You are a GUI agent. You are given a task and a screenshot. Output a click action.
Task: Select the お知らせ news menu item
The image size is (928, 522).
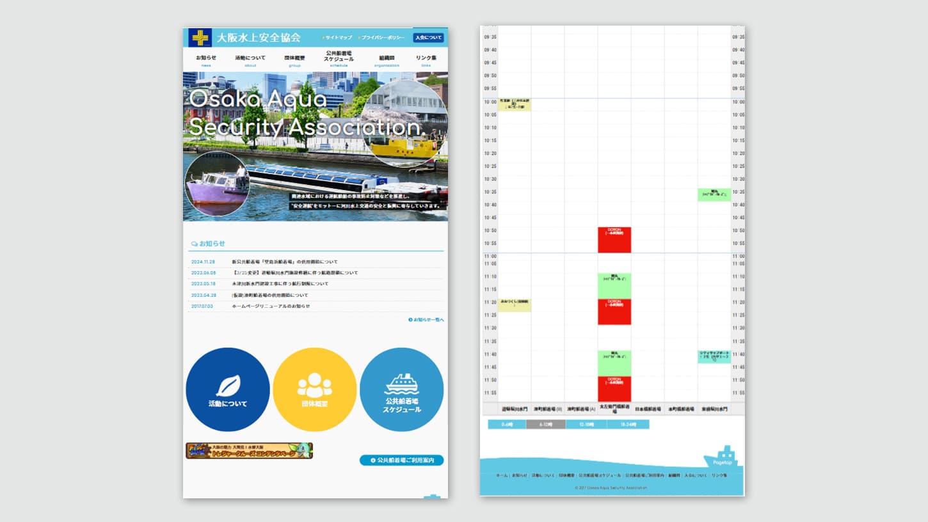(x=206, y=60)
